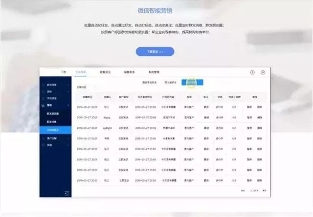Screen dimensions: 313x217
Task: Click 删除 in the first table row
Action: [x=259, y=107]
